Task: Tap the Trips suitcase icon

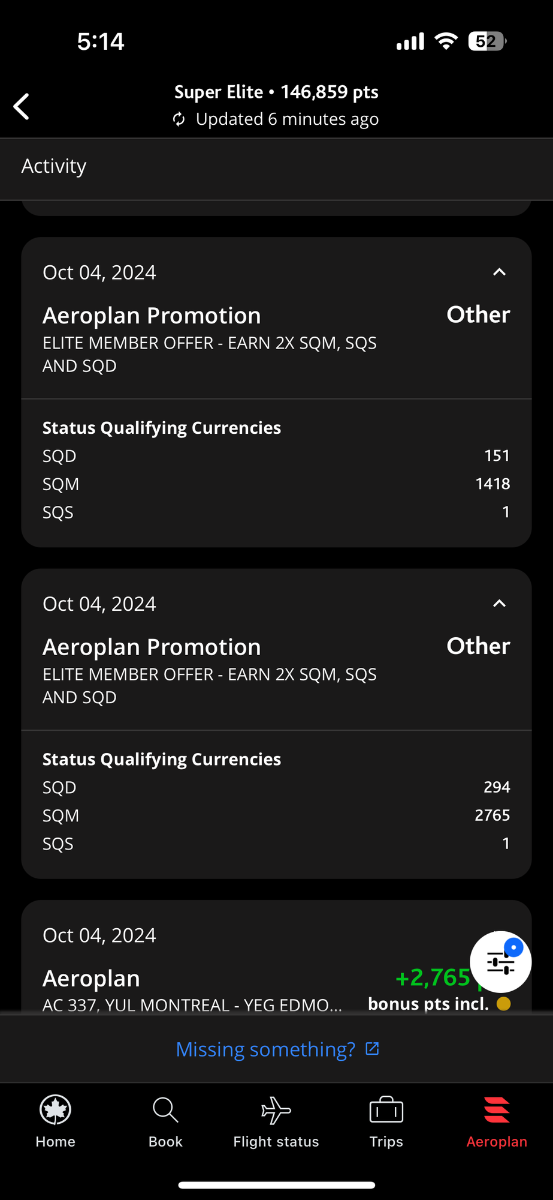Action: coord(386,1111)
